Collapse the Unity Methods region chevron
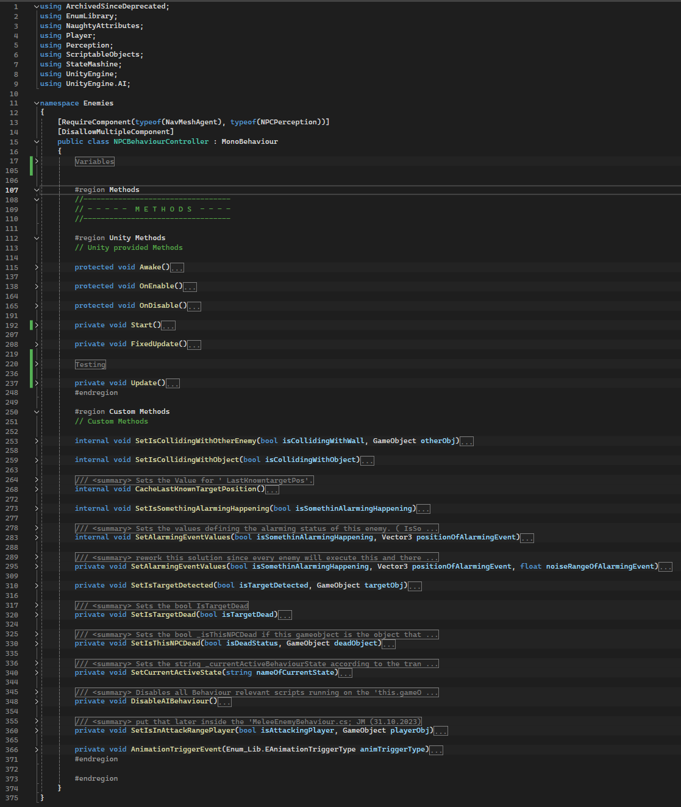 click(37, 238)
